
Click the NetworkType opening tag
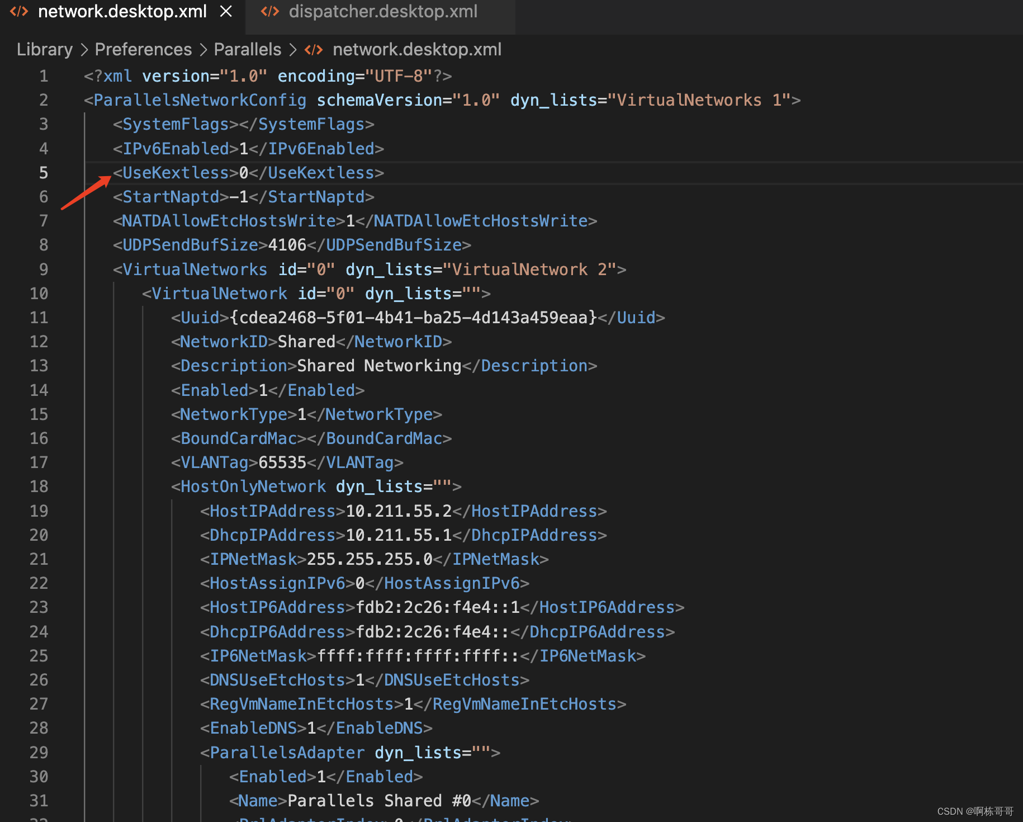234,414
